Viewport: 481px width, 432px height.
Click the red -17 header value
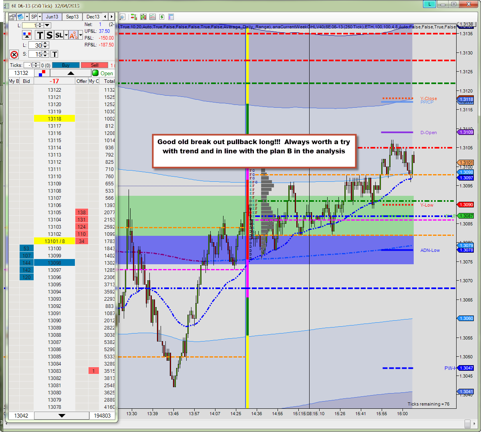pyautogui.click(x=54, y=81)
